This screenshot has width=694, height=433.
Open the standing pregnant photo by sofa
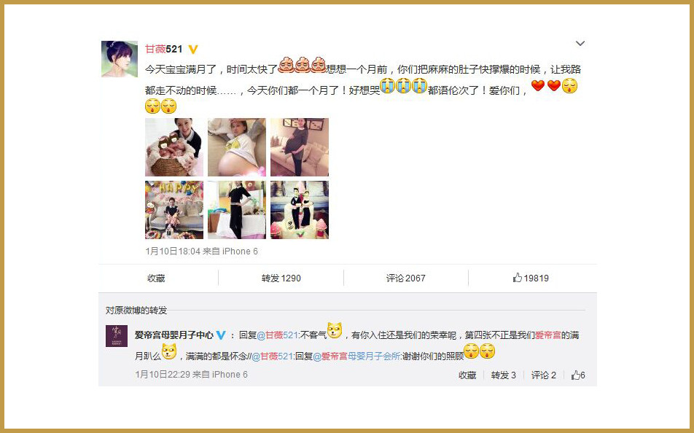(300, 147)
